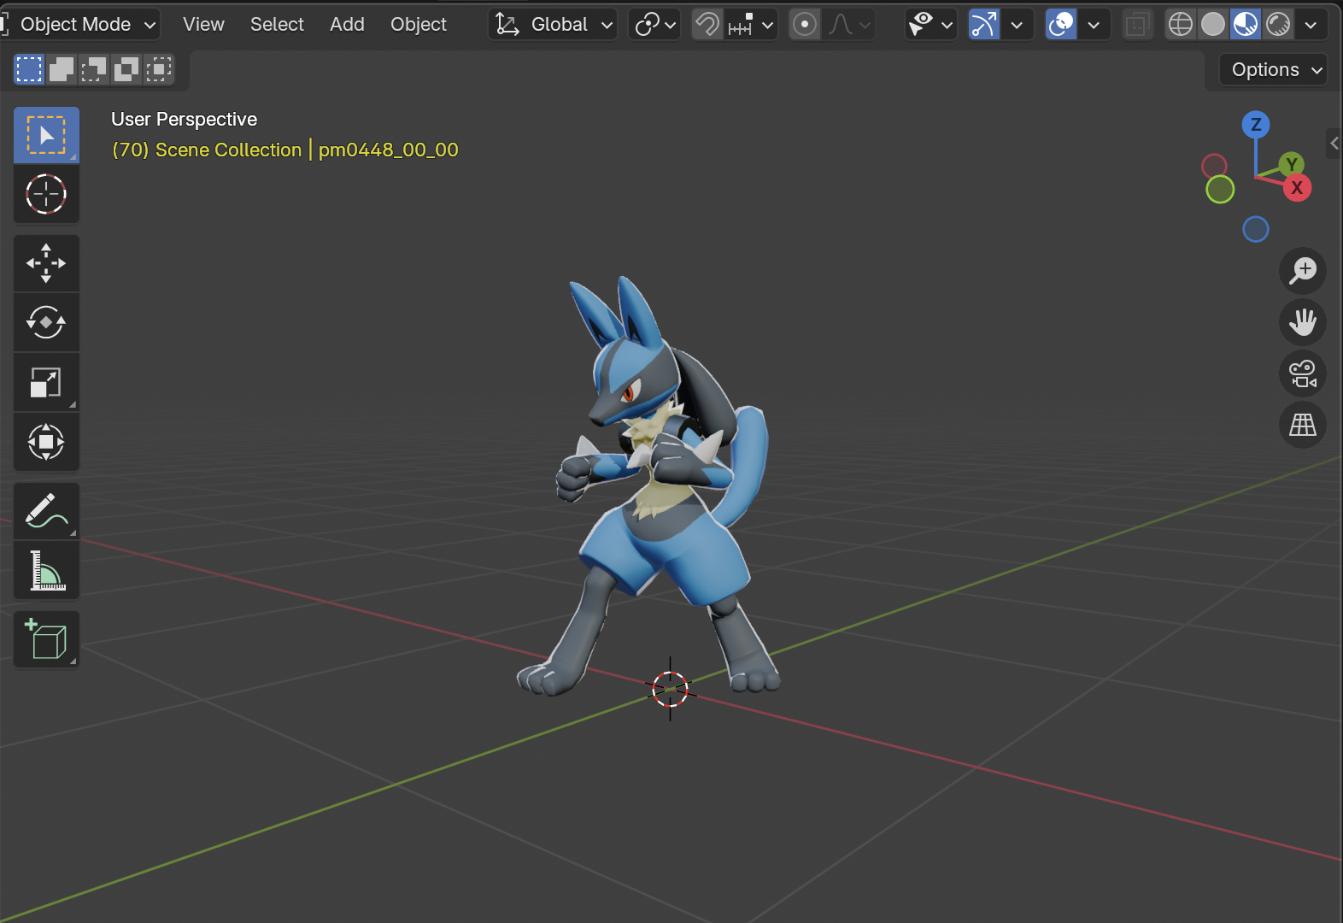Viewport: 1343px width, 923px height.
Task: Toggle X-ray mode
Action: pyautogui.click(x=1137, y=25)
